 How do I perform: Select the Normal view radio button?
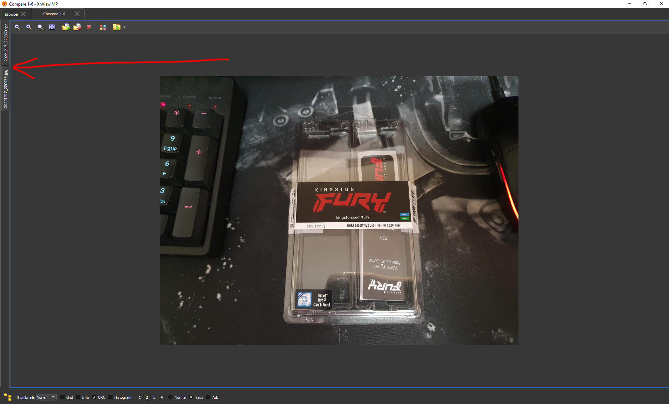point(170,397)
